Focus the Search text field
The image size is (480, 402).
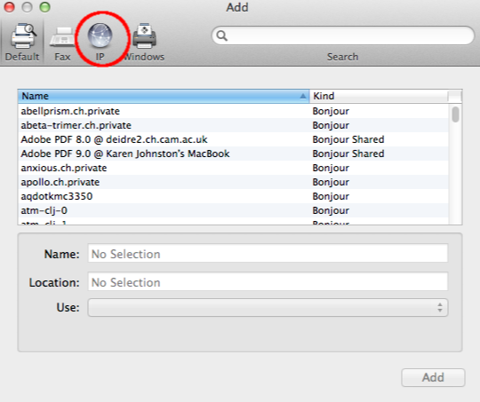[343, 35]
